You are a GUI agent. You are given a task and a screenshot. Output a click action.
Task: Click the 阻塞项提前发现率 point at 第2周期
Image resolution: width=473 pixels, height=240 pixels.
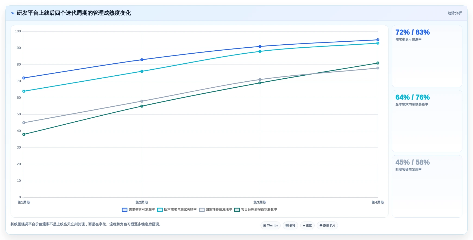click(x=142, y=101)
